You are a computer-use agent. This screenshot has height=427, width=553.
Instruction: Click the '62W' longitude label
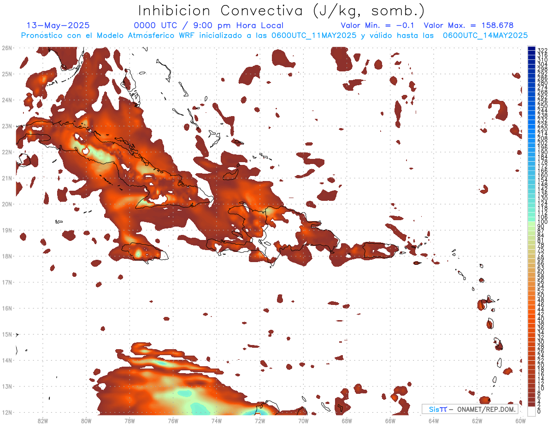pos(477,421)
